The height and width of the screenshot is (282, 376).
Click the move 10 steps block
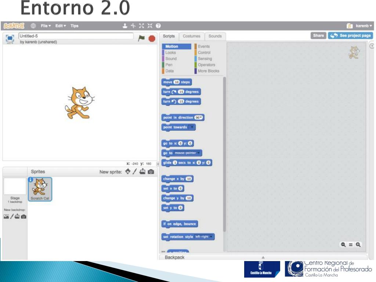tap(177, 82)
